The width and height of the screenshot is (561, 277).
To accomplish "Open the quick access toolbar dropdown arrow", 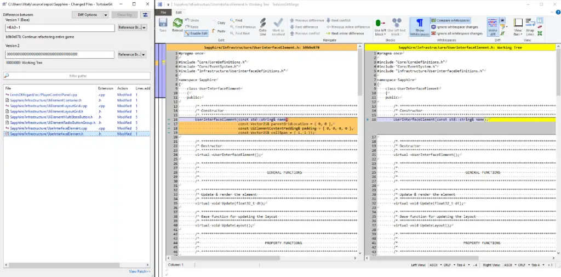I will [x=168, y=4].
